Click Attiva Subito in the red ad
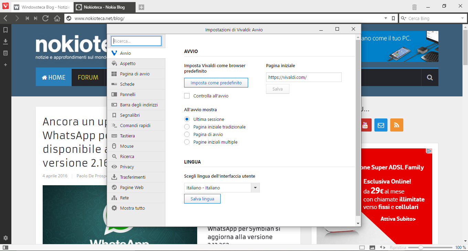The width and height of the screenshot is (468, 251). pyautogui.click(x=398, y=219)
